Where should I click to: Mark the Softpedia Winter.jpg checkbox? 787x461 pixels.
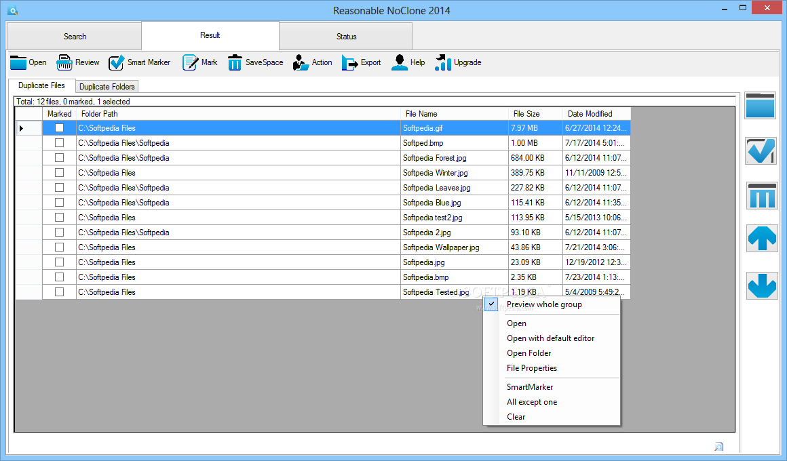pos(59,173)
